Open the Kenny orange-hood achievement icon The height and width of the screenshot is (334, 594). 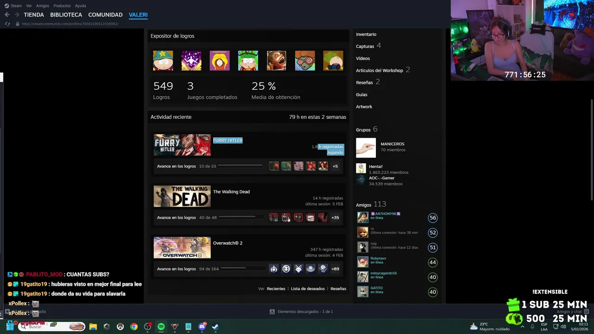click(x=220, y=61)
